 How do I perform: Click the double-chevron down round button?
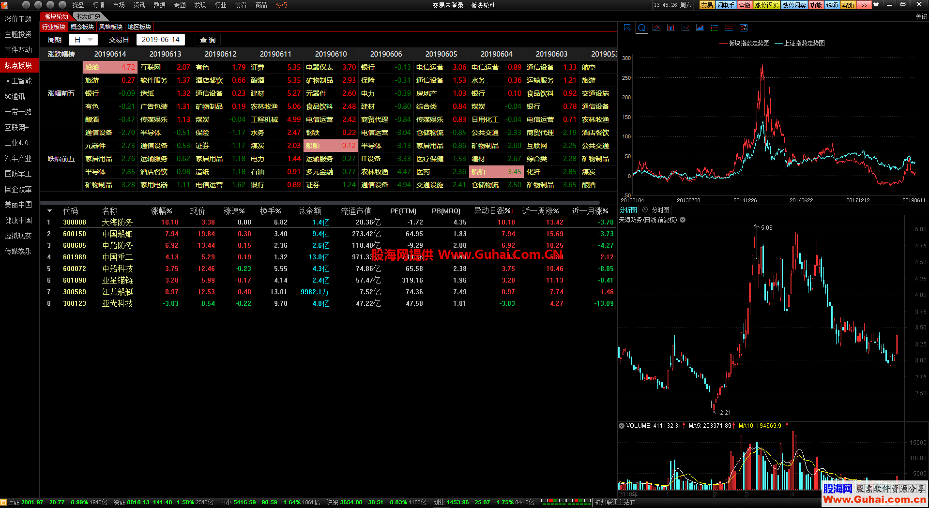[62, 5]
